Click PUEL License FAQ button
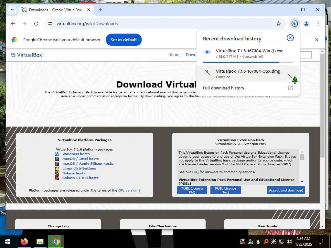 [192, 190]
